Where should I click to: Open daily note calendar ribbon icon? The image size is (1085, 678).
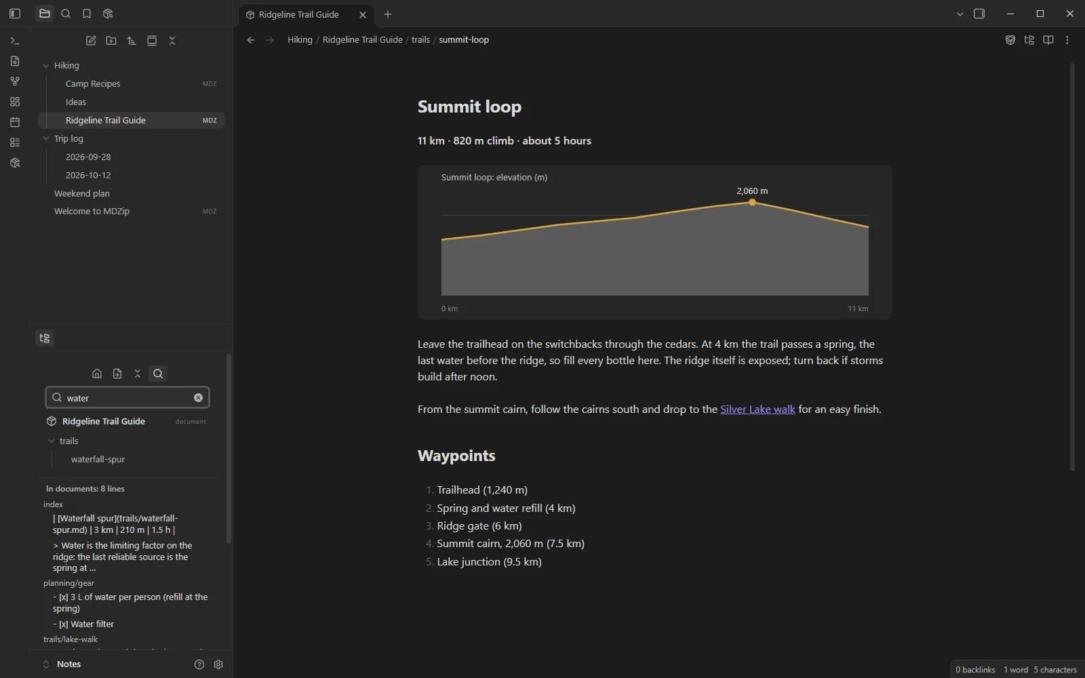pyautogui.click(x=15, y=122)
